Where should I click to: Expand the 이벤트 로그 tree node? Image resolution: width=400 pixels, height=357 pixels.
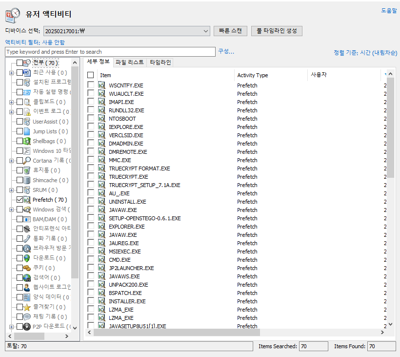12,112
